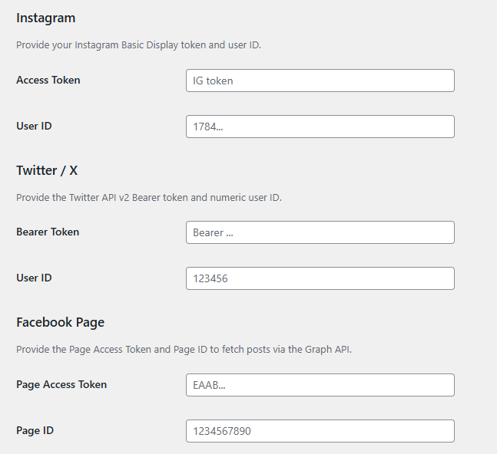Click the Twitter User ID input field

click(320, 278)
